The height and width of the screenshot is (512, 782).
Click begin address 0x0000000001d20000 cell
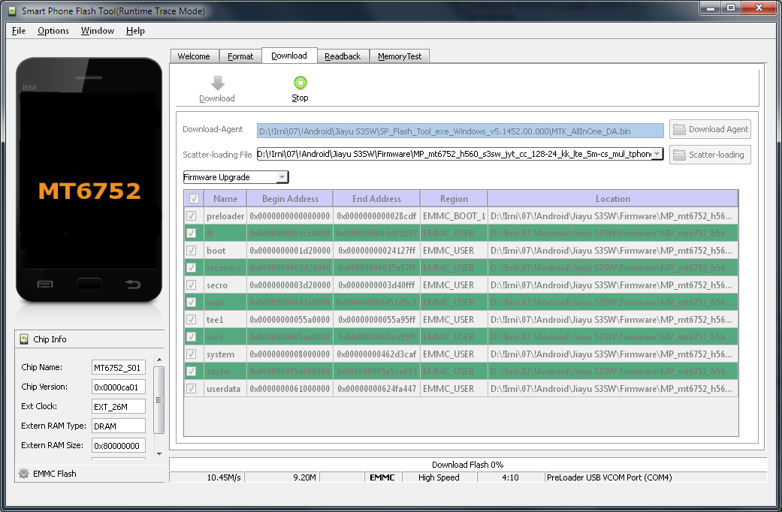(x=290, y=250)
